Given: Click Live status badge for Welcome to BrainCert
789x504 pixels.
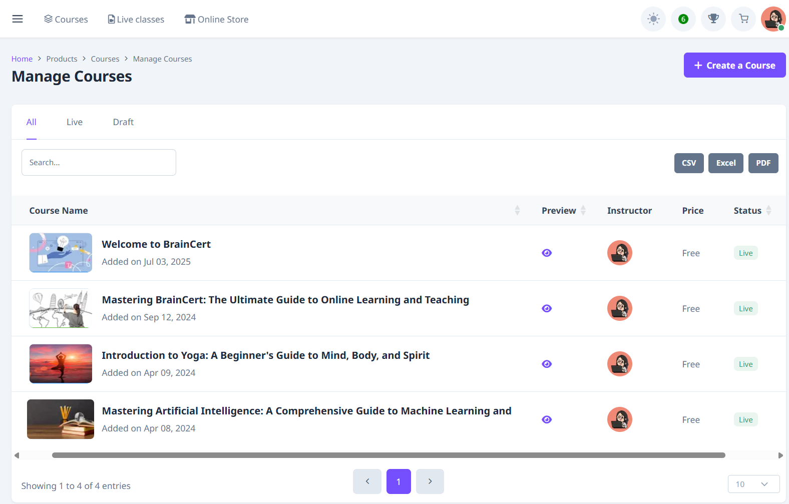Looking at the screenshot, I should tap(746, 253).
